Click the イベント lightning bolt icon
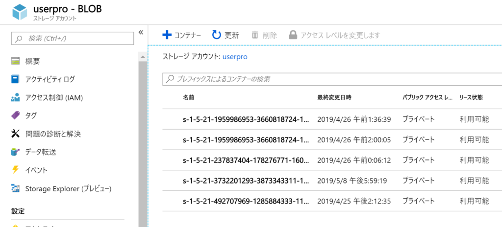502x227 pixels. 15,170
